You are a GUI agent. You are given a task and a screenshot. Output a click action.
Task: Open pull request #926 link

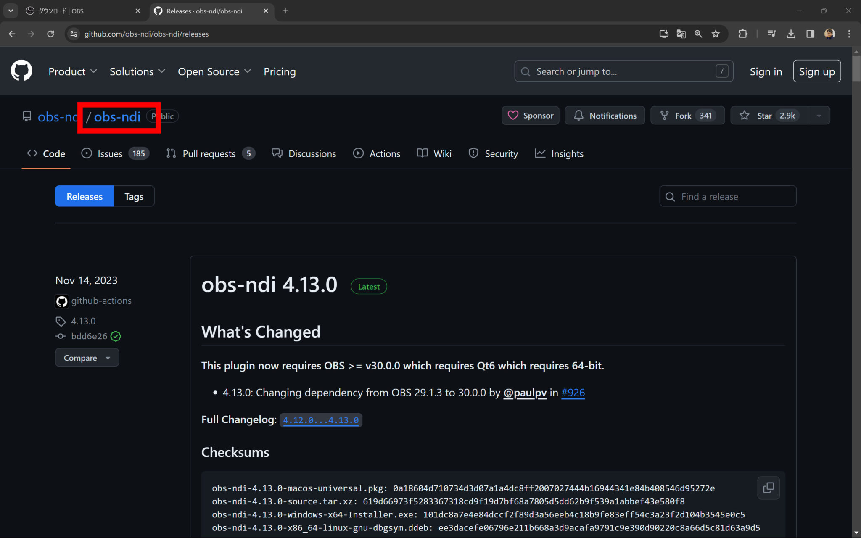pyautogui.click(x=573, y=393)
